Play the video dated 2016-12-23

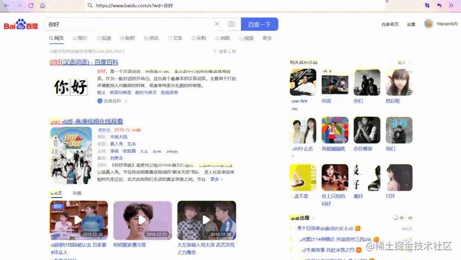143,220
